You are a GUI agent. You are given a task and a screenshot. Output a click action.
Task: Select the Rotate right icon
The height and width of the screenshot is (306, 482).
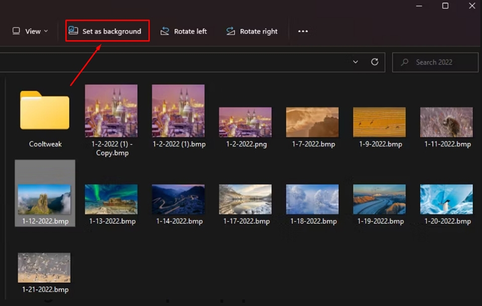tap(230, 31)
